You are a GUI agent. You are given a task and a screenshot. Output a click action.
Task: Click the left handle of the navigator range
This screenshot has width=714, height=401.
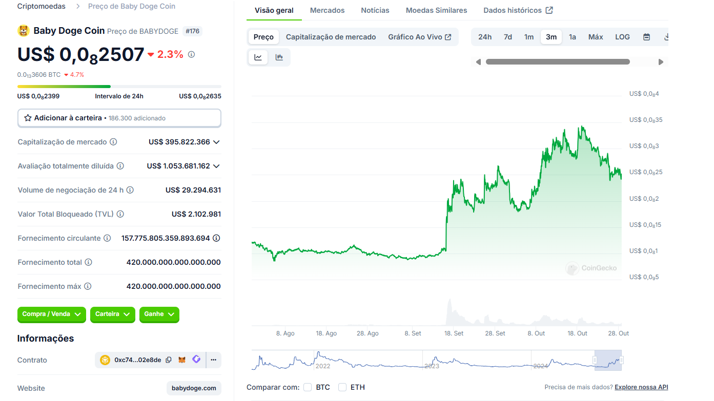[x=595, y=361]
